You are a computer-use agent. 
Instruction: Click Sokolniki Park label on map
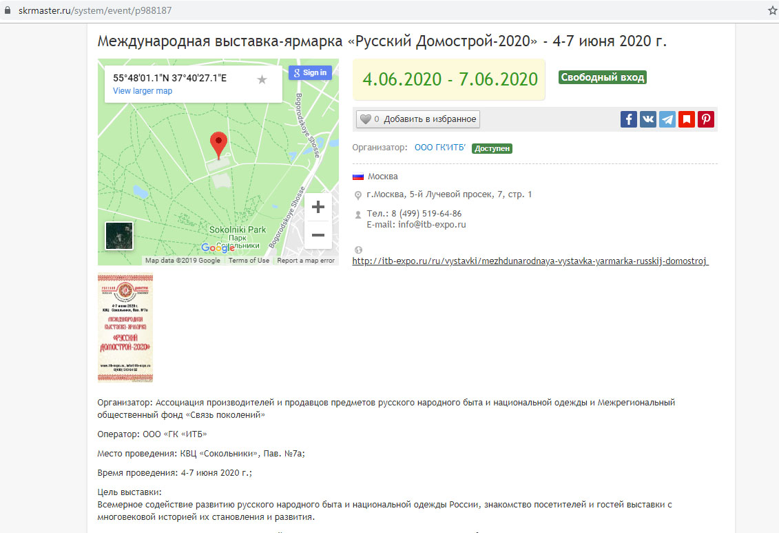coord(238,230)
